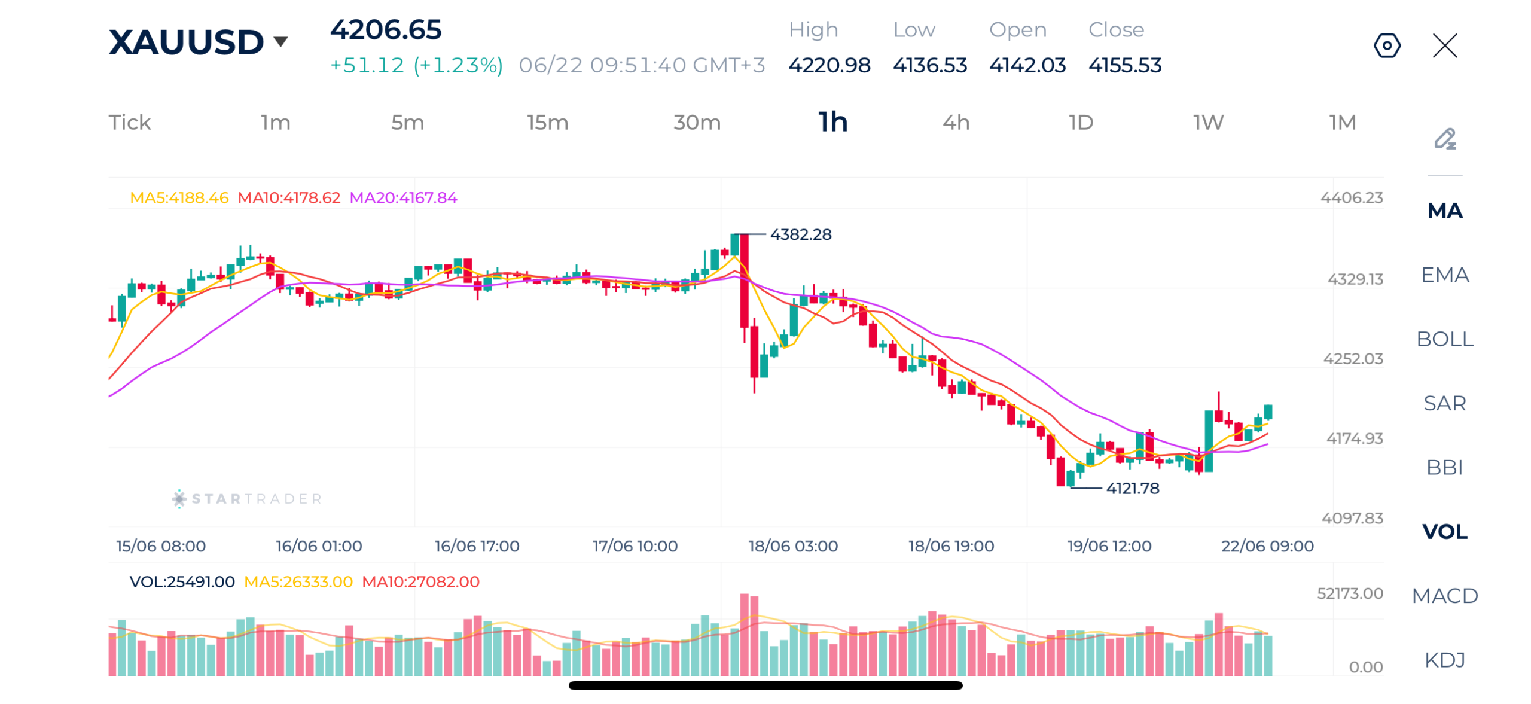Select the 30m timeframe

coord(696,122)
